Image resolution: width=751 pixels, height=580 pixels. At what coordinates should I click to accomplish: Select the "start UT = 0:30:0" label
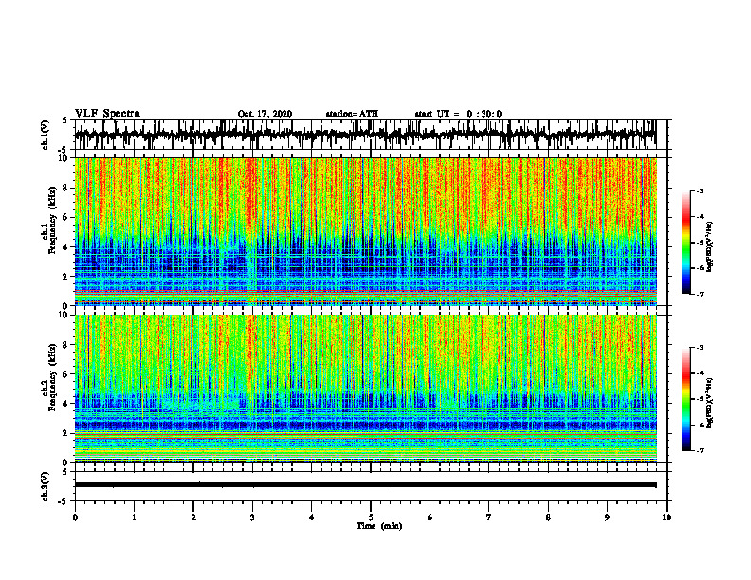(458, 114)
